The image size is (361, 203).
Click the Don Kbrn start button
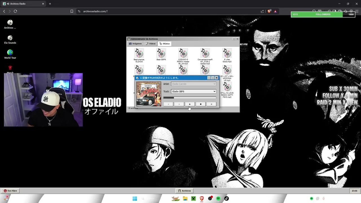(x=10, y=191)
